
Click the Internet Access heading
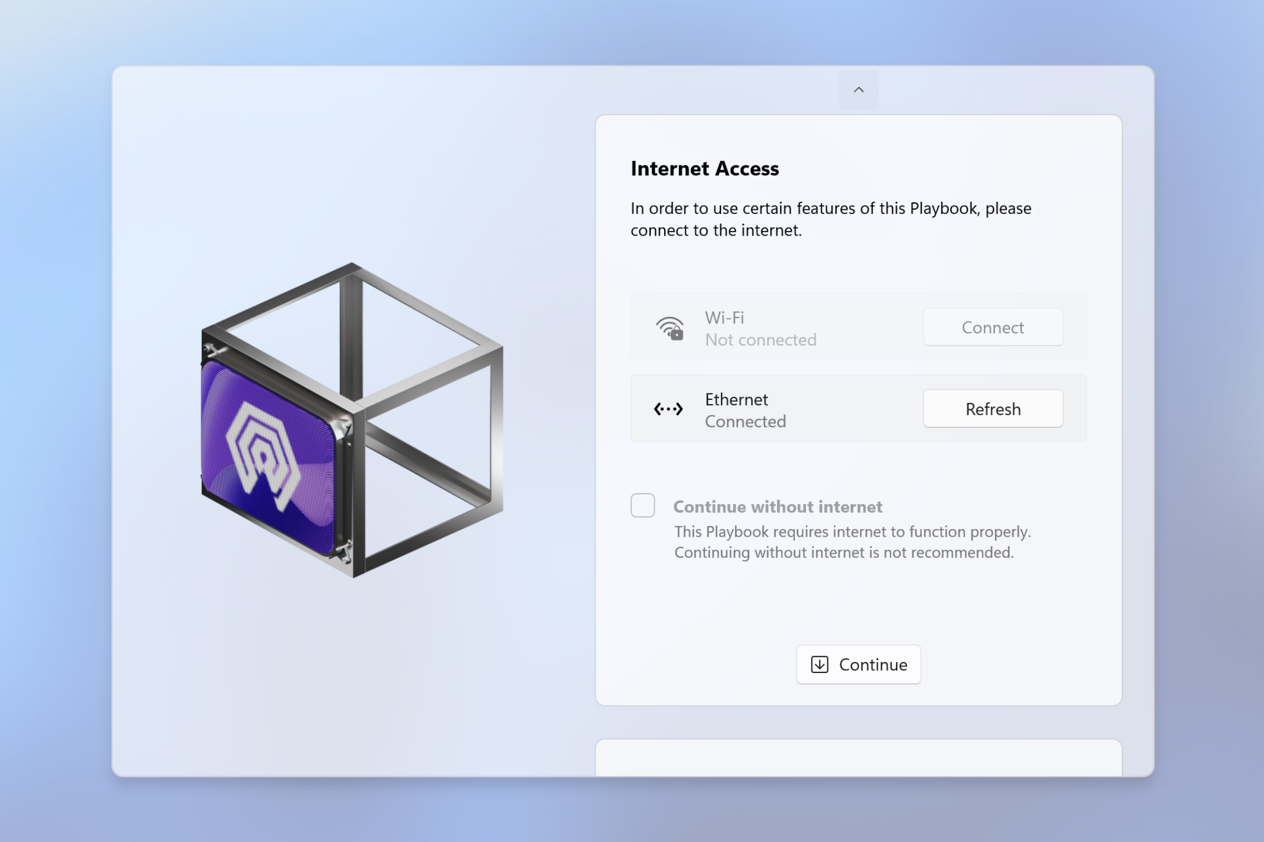[705, 168]
